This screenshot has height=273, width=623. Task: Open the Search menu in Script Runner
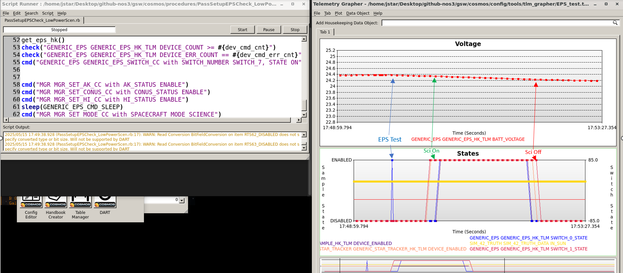tap(31, 13)
